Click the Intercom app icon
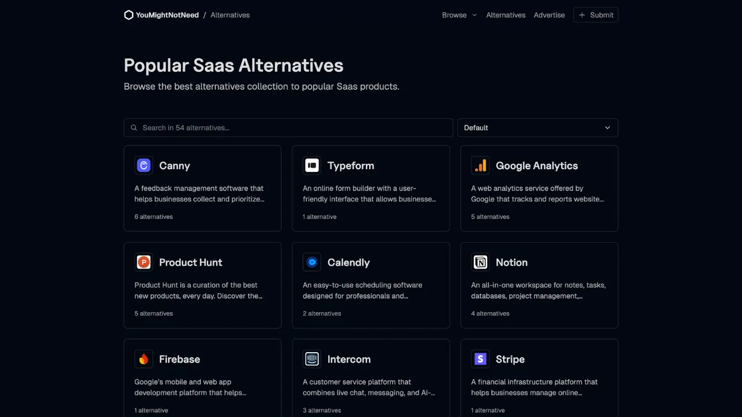The image size is (742, 417). (312, 359)
